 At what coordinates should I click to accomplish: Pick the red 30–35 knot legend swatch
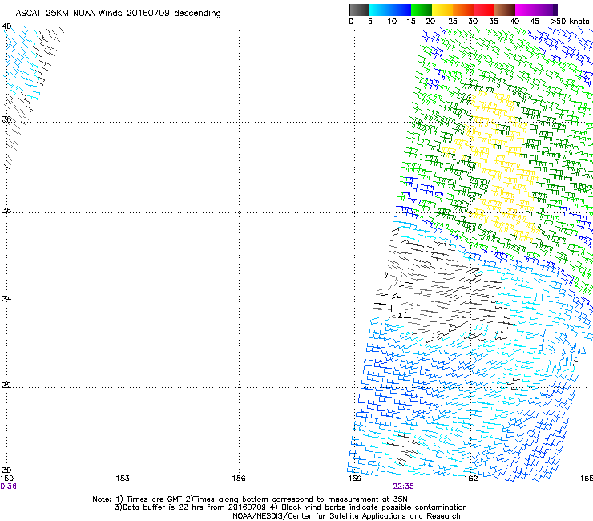tap(484, 10)
